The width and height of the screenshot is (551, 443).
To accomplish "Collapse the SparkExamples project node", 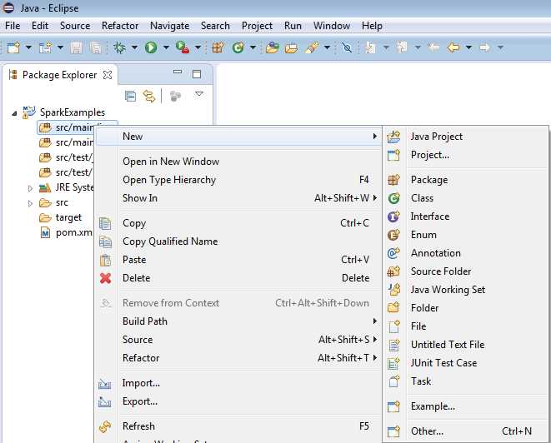I will (14, 113).
